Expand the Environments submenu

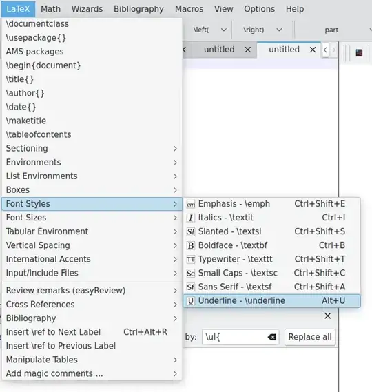pos(92,163)
